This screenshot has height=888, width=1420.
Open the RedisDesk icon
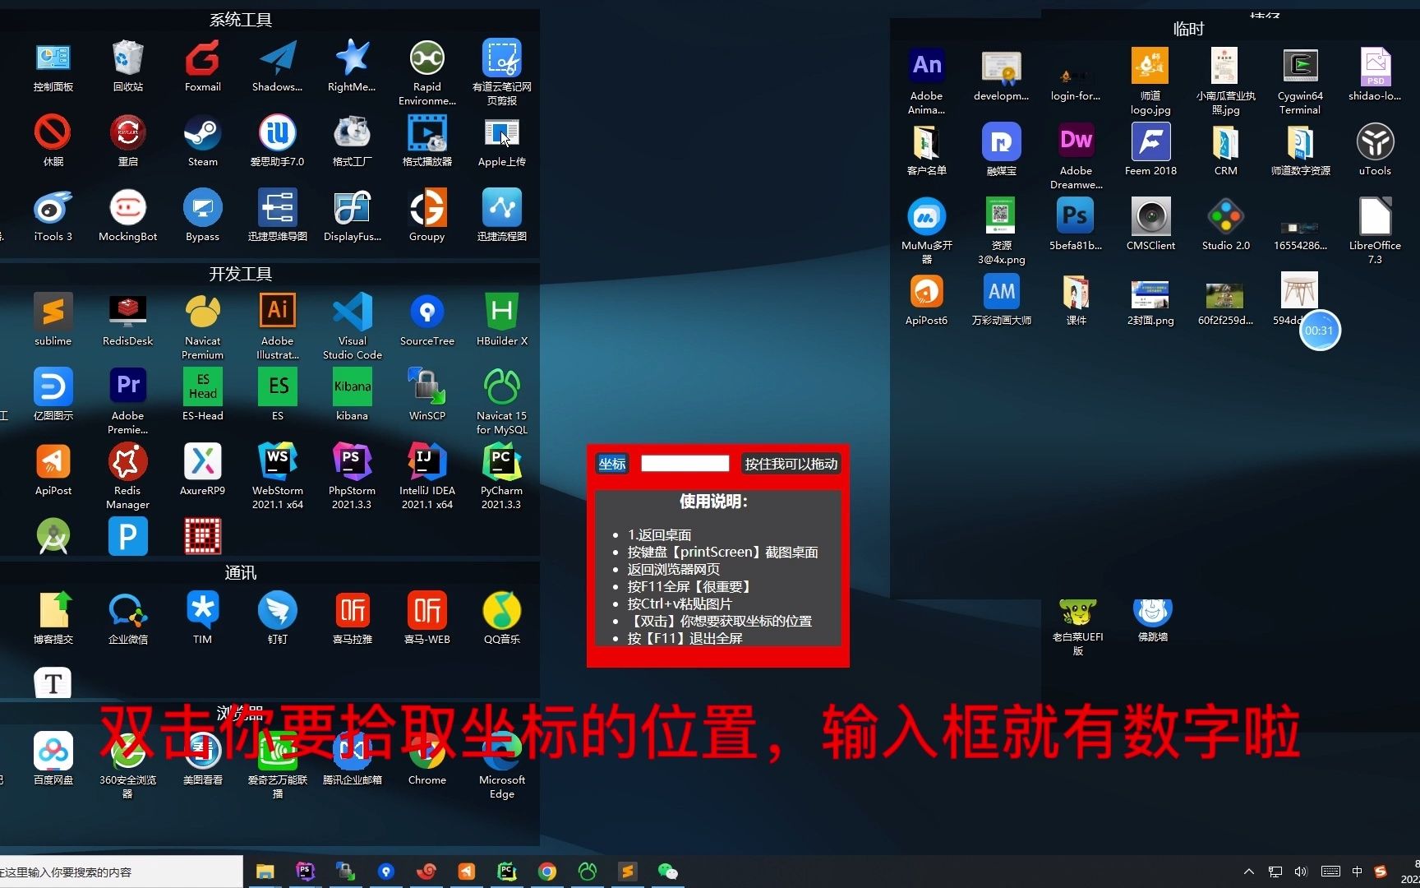127,320
